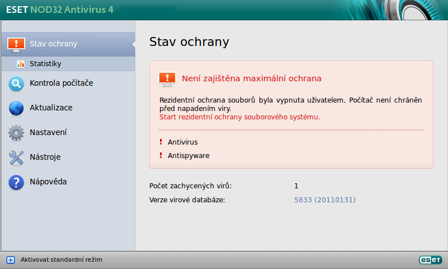Click the Antispyware status entry

tap(189, 156)
